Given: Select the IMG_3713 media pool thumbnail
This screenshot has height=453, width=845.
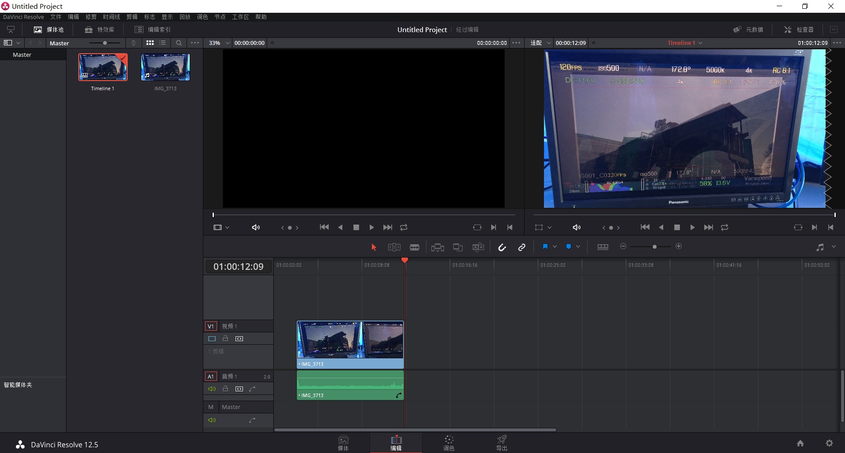Looking at the screenshot, I should tap(165, 67).
